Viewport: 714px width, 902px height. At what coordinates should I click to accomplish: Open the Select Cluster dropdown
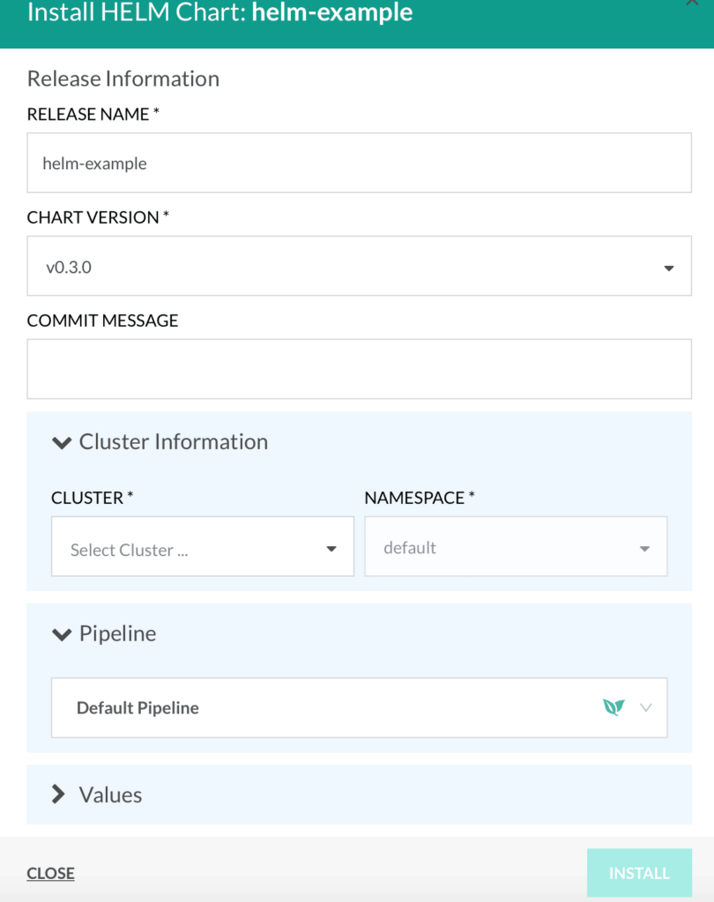[203, 546]
